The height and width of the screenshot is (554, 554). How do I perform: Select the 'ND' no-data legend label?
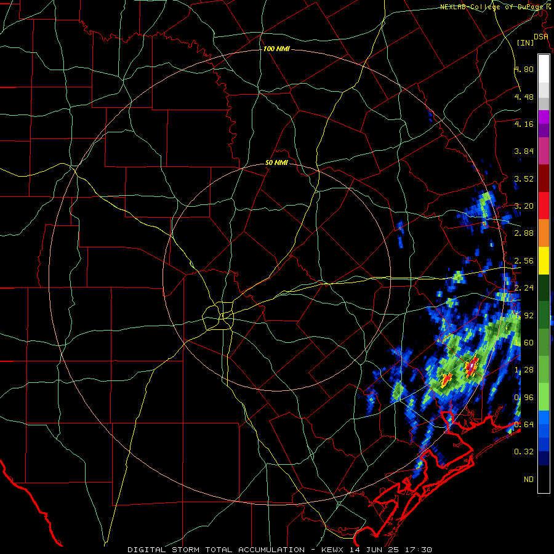(x=529, y=480)
